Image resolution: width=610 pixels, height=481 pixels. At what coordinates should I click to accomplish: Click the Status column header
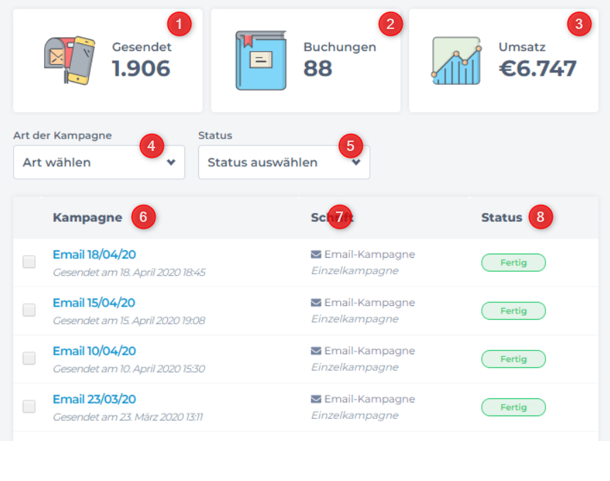(501, 218)
